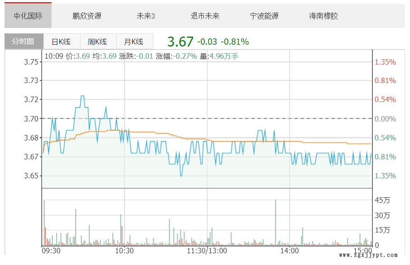Click the price low at 3.65

[x=181, y=176]
